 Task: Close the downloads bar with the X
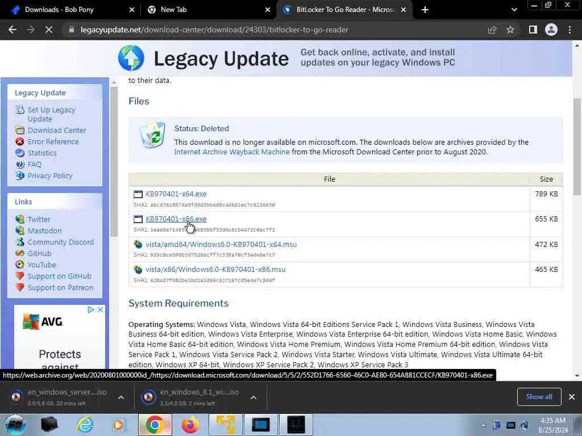(x=572, y=397)
